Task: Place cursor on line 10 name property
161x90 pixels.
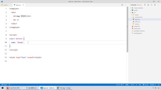Action: coord(18,42)
